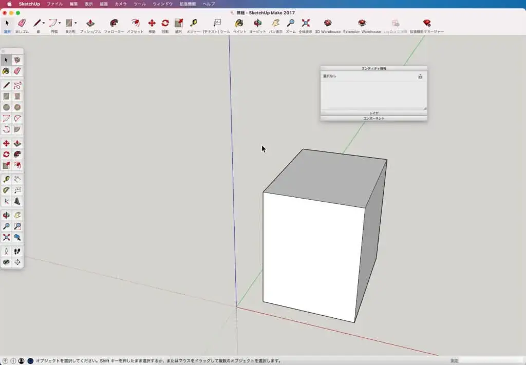The width and height of the screenshot is (526, 365).
Task: Open the SketchUp application menu
Action: (29, 4)
